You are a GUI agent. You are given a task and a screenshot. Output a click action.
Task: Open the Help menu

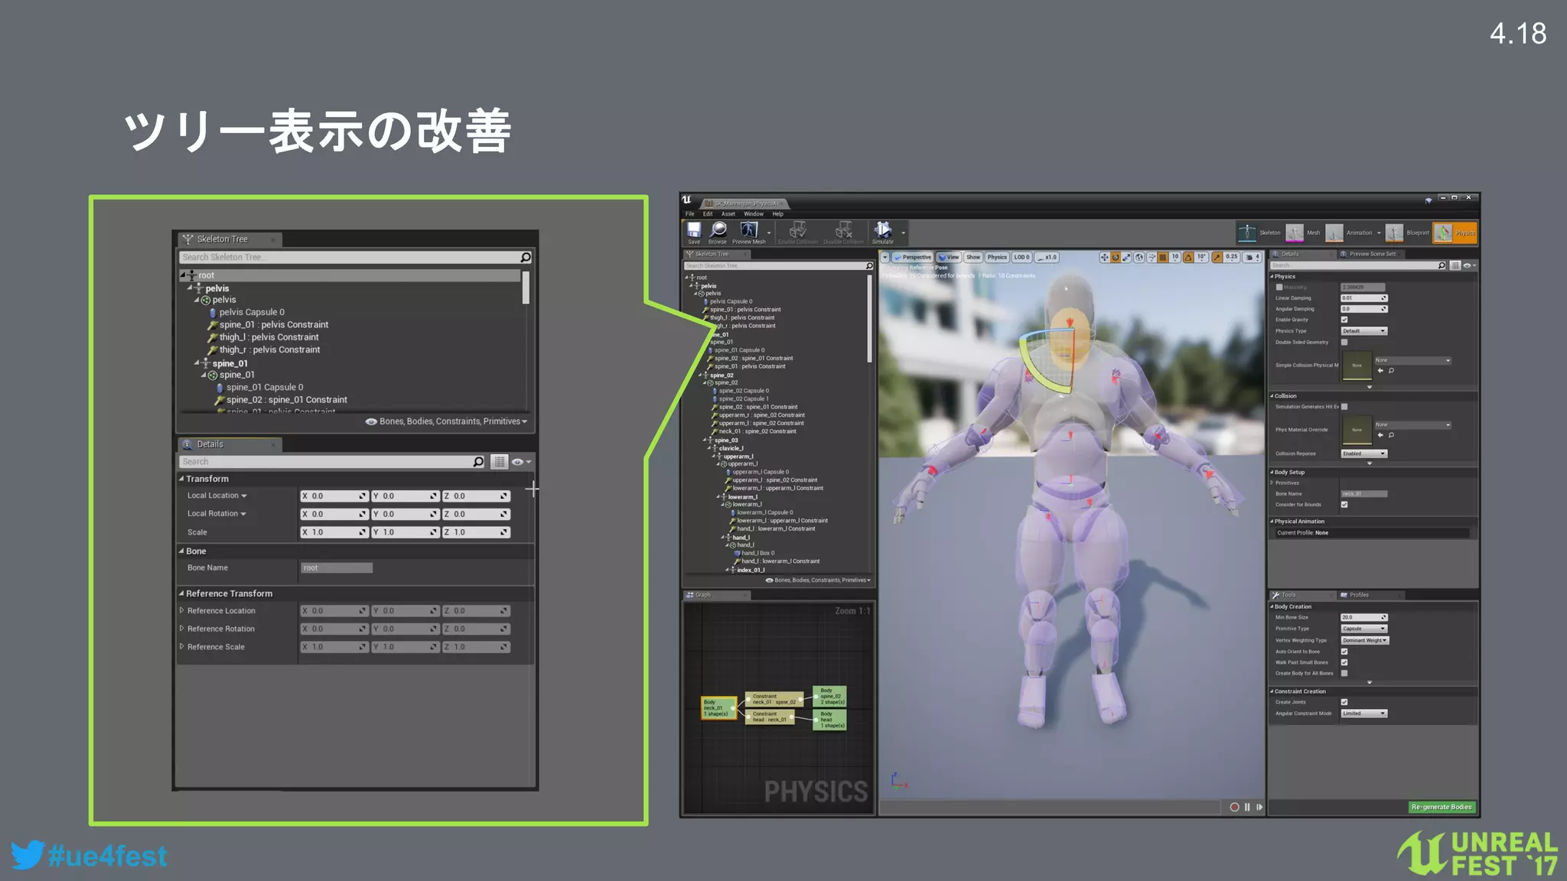coord(778,214)
